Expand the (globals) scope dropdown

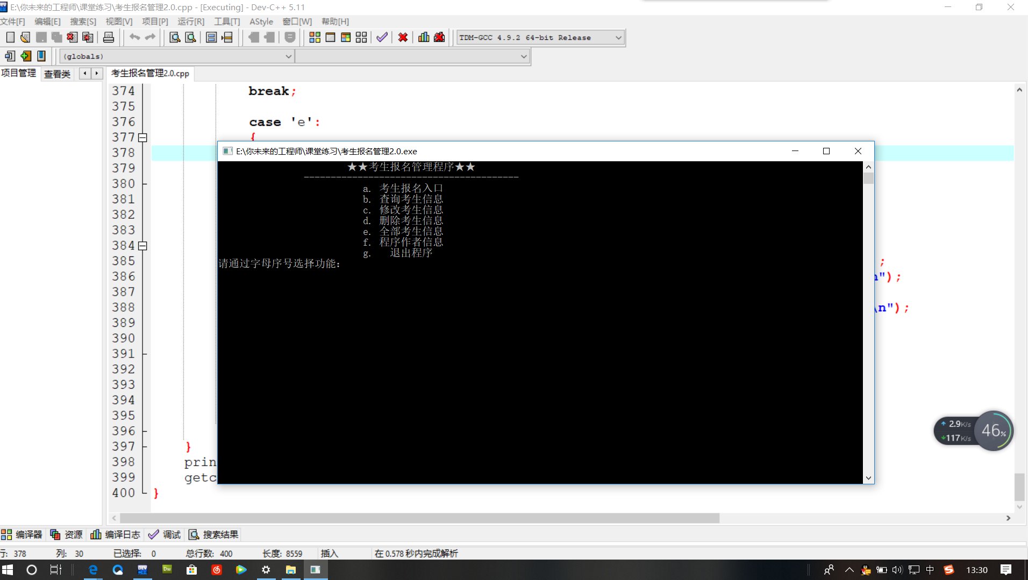click(x=288, y=56)
